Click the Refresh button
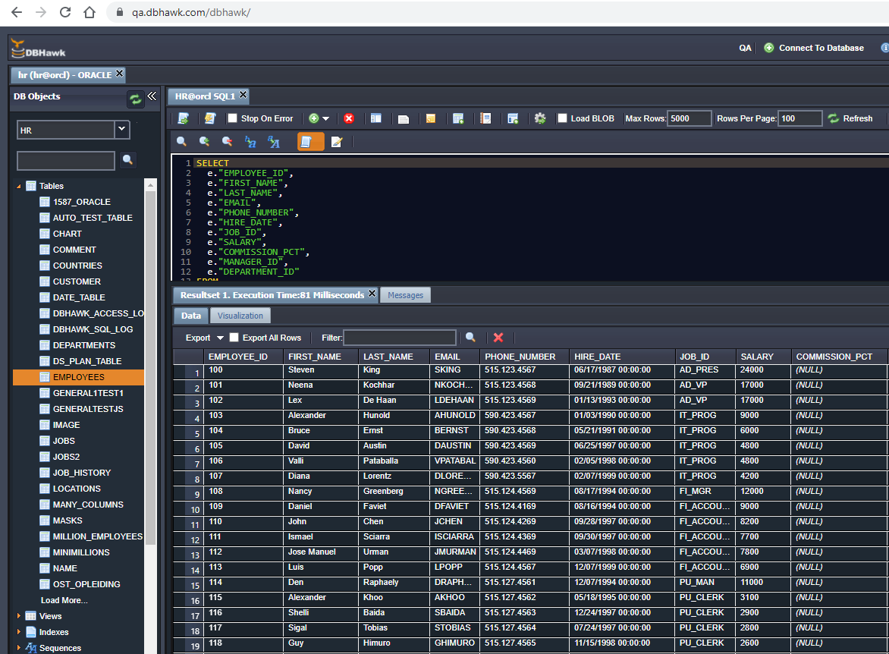 (x=850, y=118)
